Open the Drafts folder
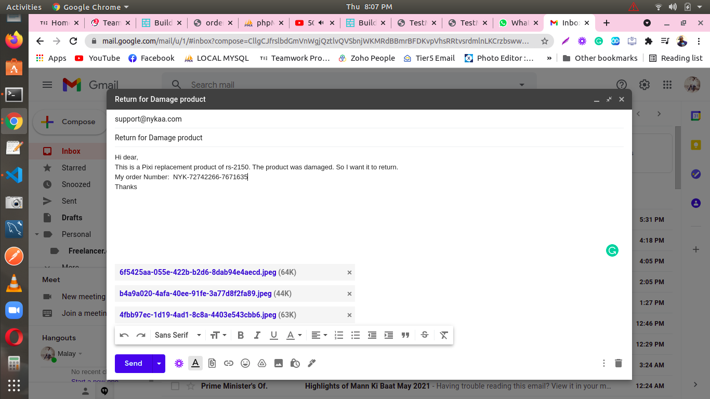The image size is (710, 399). click(72, 218)
